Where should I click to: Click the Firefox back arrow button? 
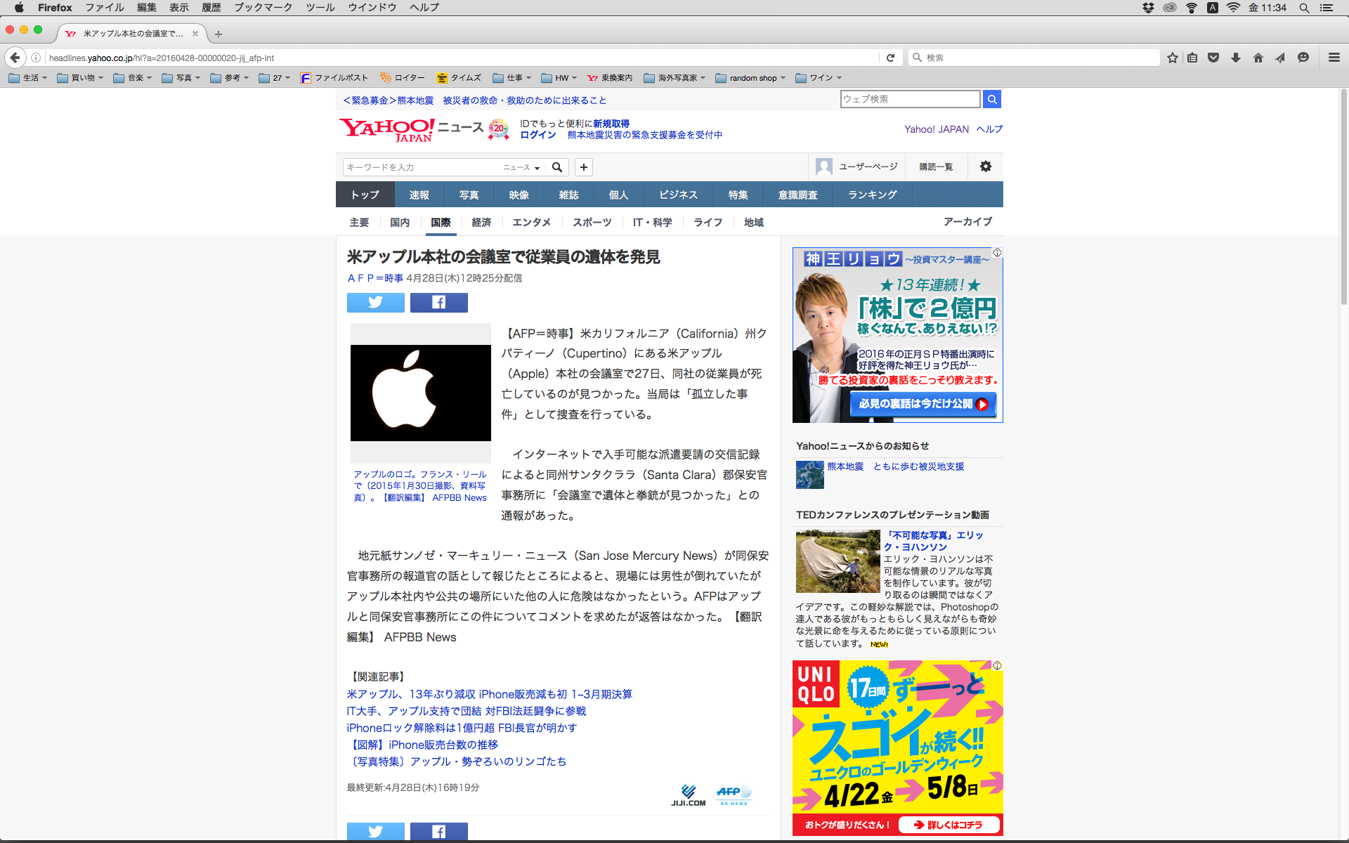pyautogui.click(x=15, y=58)
